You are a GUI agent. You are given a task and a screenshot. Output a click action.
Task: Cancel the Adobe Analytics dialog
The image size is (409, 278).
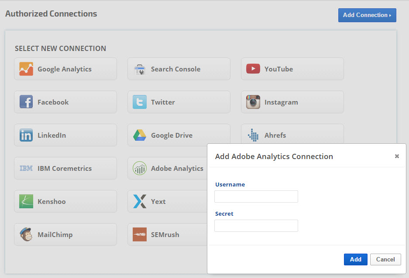click(x=385, y=259)
